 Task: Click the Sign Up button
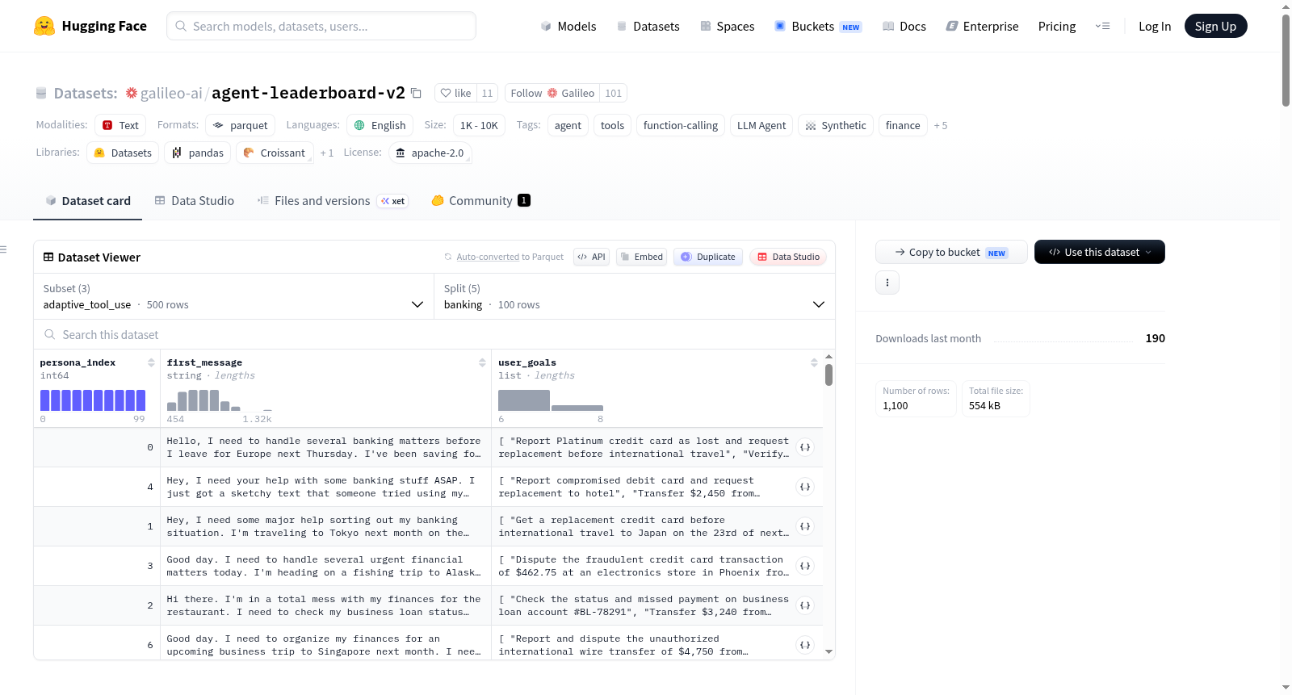point(1215,26)
